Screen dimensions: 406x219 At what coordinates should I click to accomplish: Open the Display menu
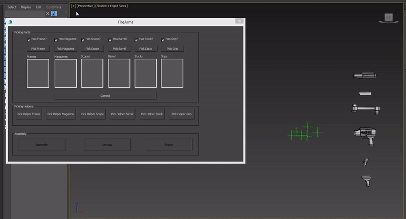point(26,7)
